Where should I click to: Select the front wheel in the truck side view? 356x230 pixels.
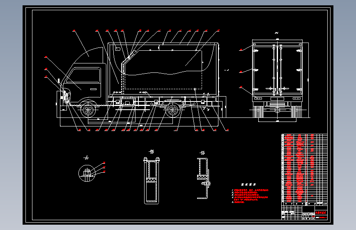coord(88,110)
